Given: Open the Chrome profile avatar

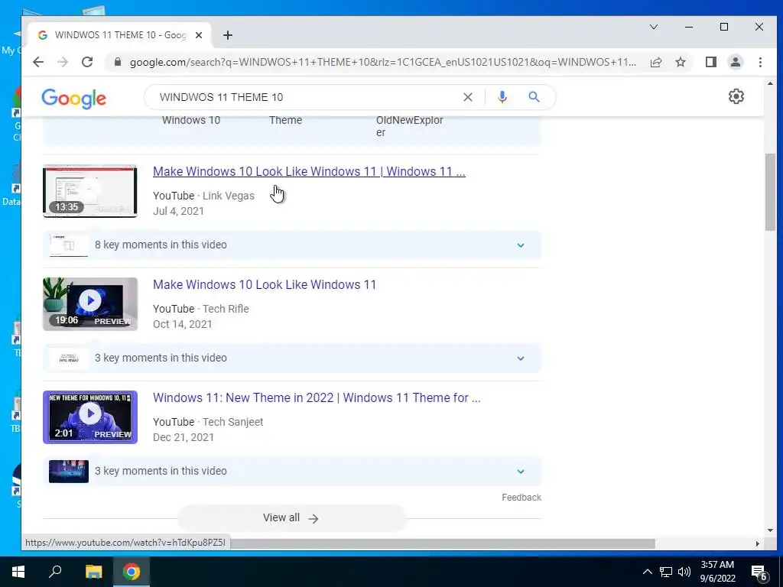Looking at the screenshot, I should (x=736, y=62).
